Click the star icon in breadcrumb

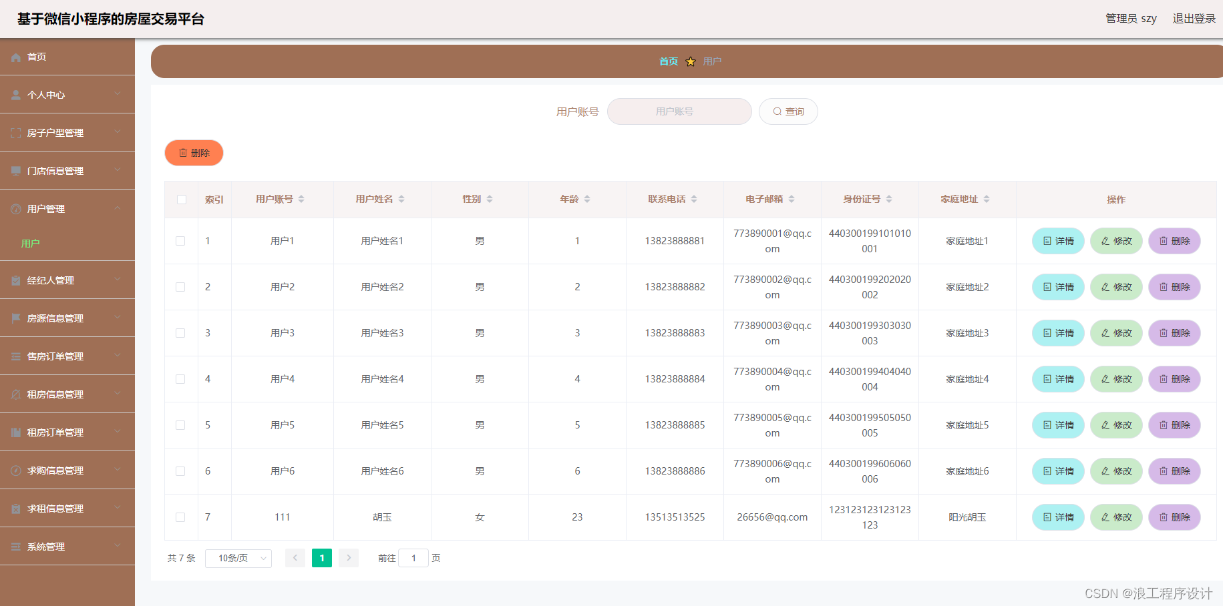point(691,62)
